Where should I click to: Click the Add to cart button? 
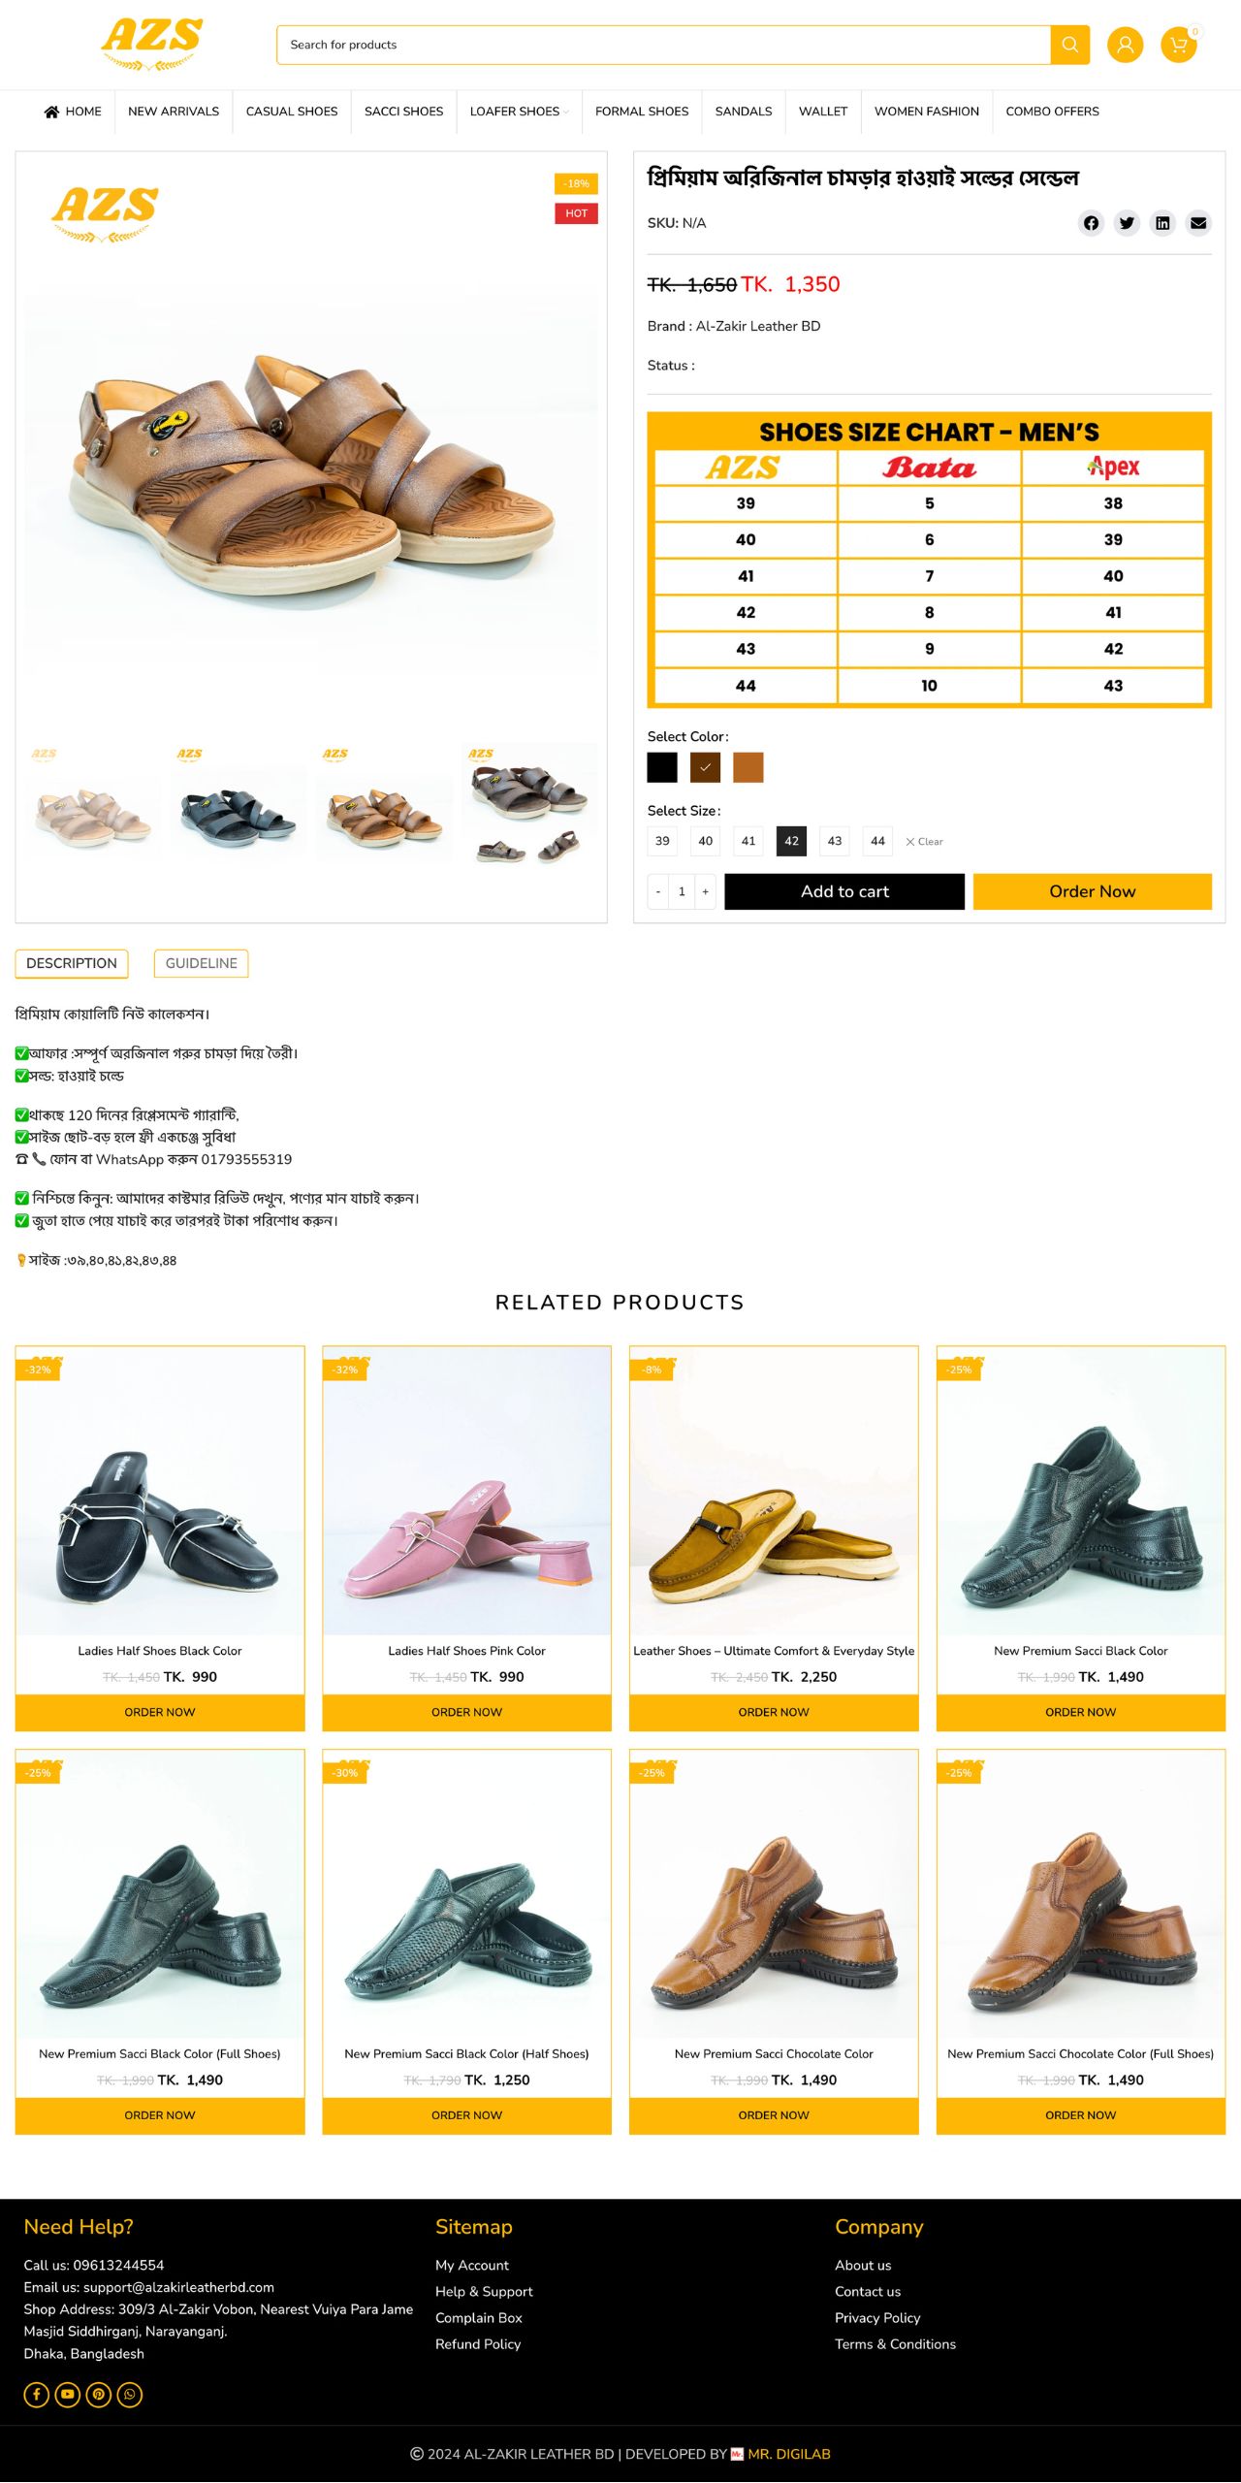coord(844,891)
